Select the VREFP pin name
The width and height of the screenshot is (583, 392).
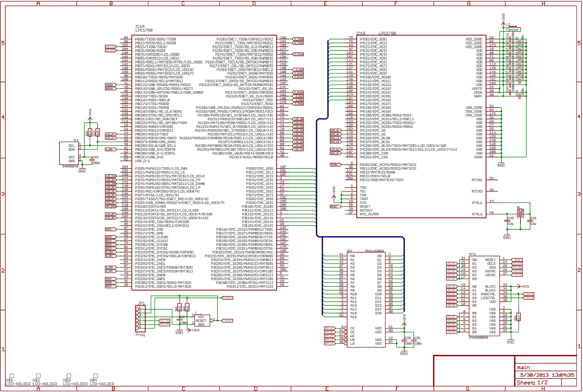(x=477, y=88)
